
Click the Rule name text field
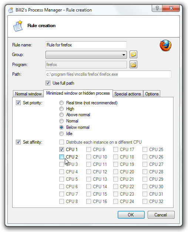[x=86, y=45]
